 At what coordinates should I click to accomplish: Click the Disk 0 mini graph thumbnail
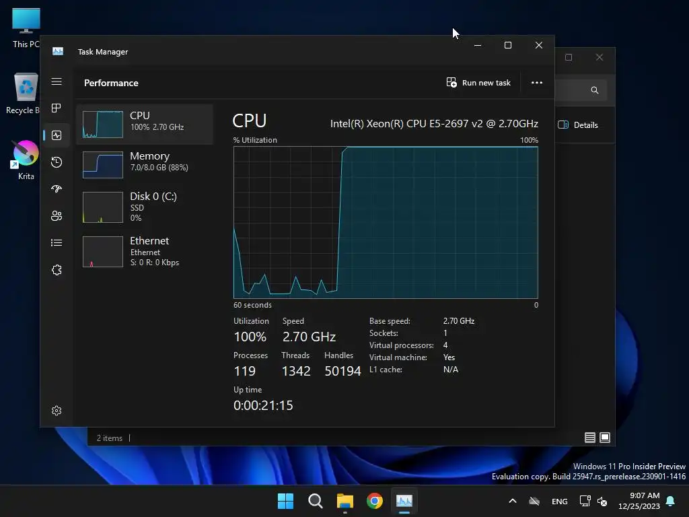(103, 207)
